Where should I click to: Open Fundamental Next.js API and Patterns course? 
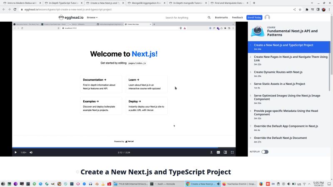point(292,33)
